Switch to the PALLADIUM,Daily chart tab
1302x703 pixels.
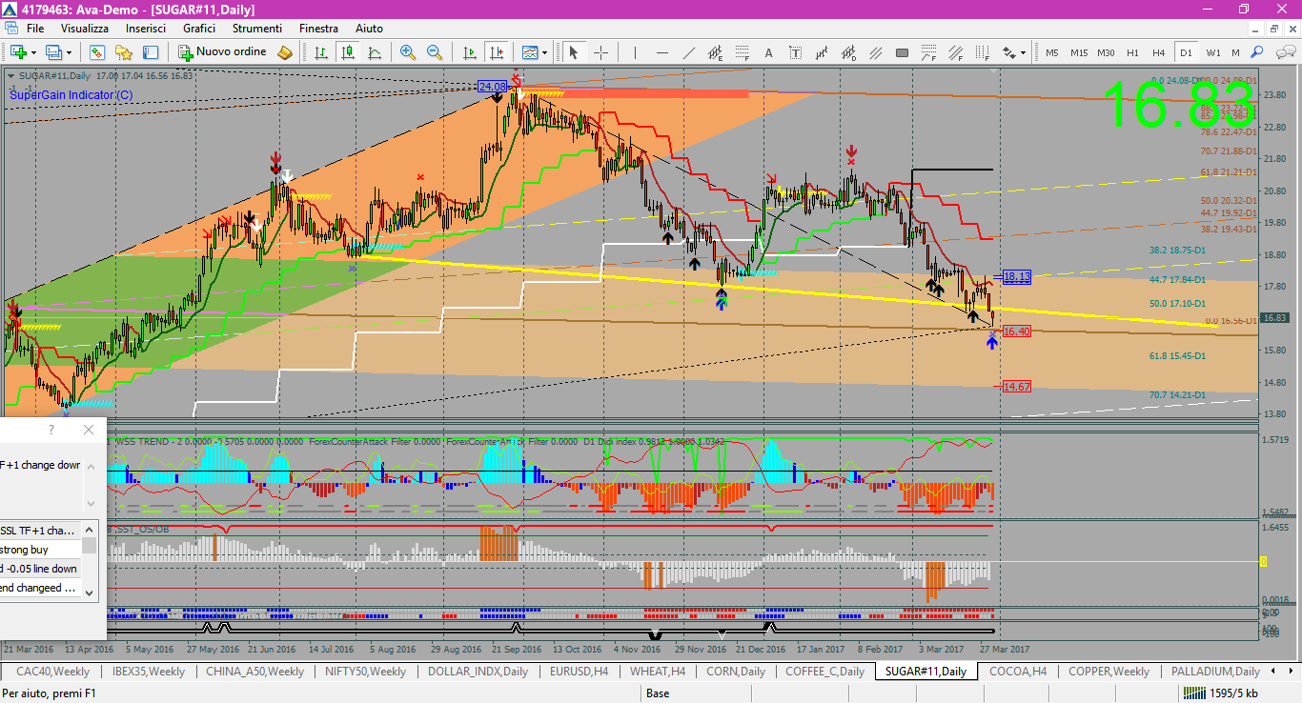[1215, 672]
